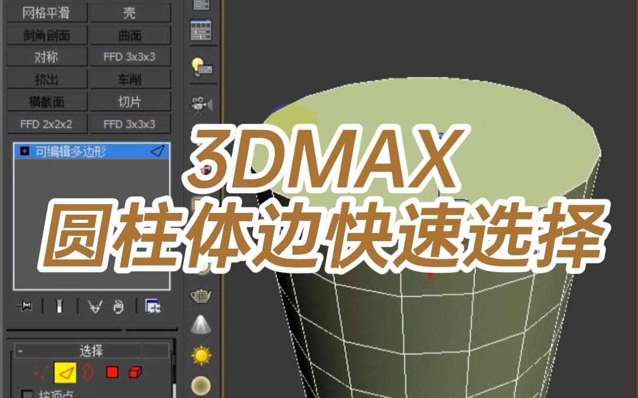Select the Vertex sub-object mode icon
Viewport: 638px width, 398px height.
tap(41, 372)
